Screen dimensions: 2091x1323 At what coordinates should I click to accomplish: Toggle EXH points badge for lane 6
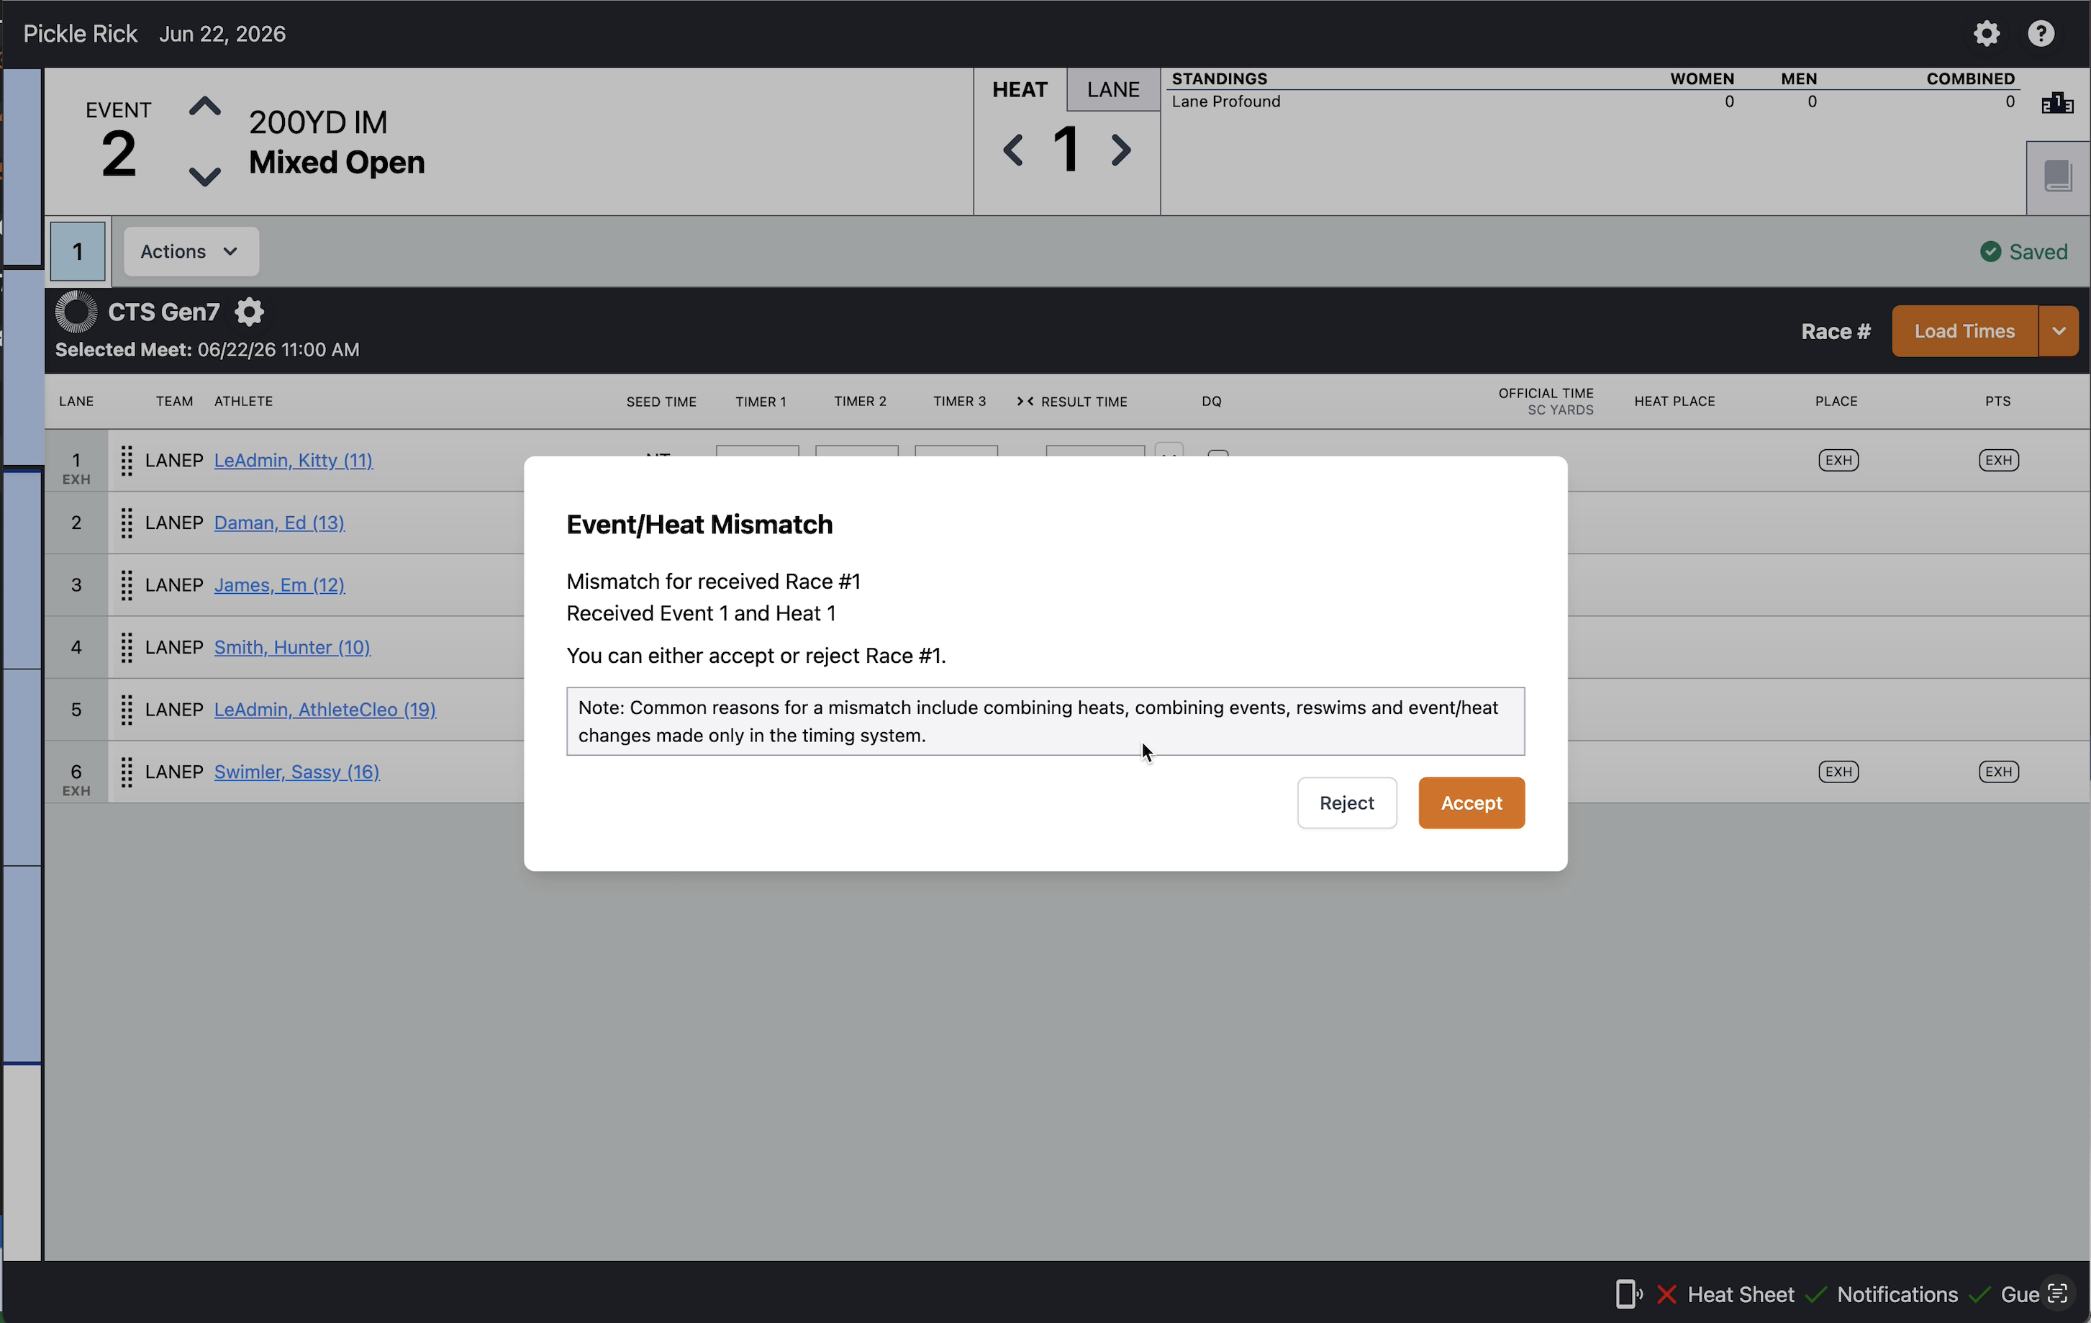(x=1998, y=772)
